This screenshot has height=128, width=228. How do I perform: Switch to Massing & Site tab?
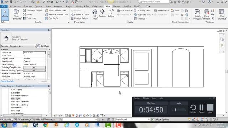tap(82, 6)
